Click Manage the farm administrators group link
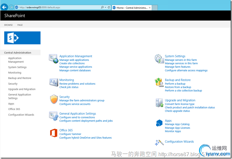Screen dimensions: 232x159 (82, 100)
